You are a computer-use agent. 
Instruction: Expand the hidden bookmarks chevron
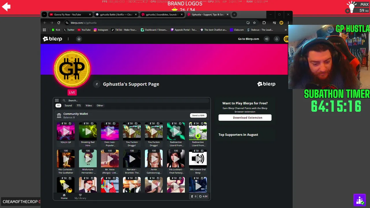[x=286, y=30]
